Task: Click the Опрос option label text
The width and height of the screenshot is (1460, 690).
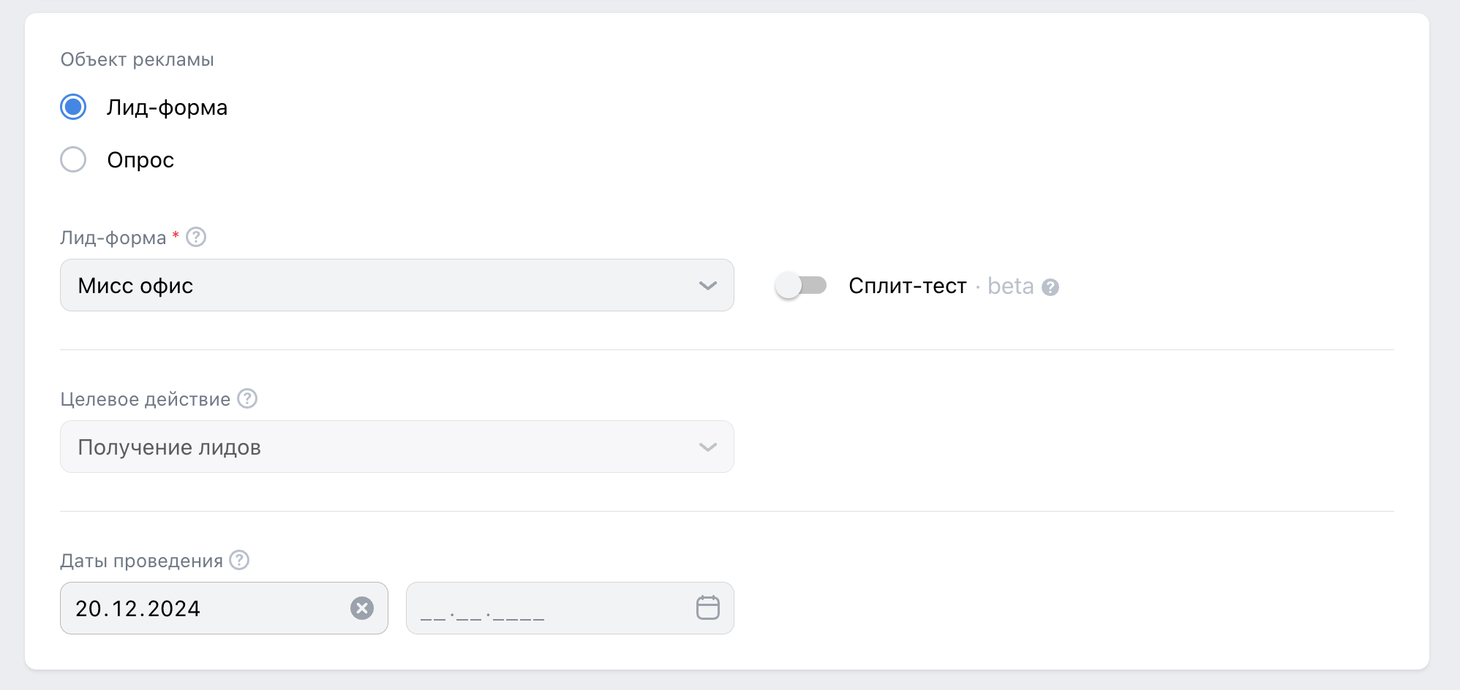Action: pos(140,160)
